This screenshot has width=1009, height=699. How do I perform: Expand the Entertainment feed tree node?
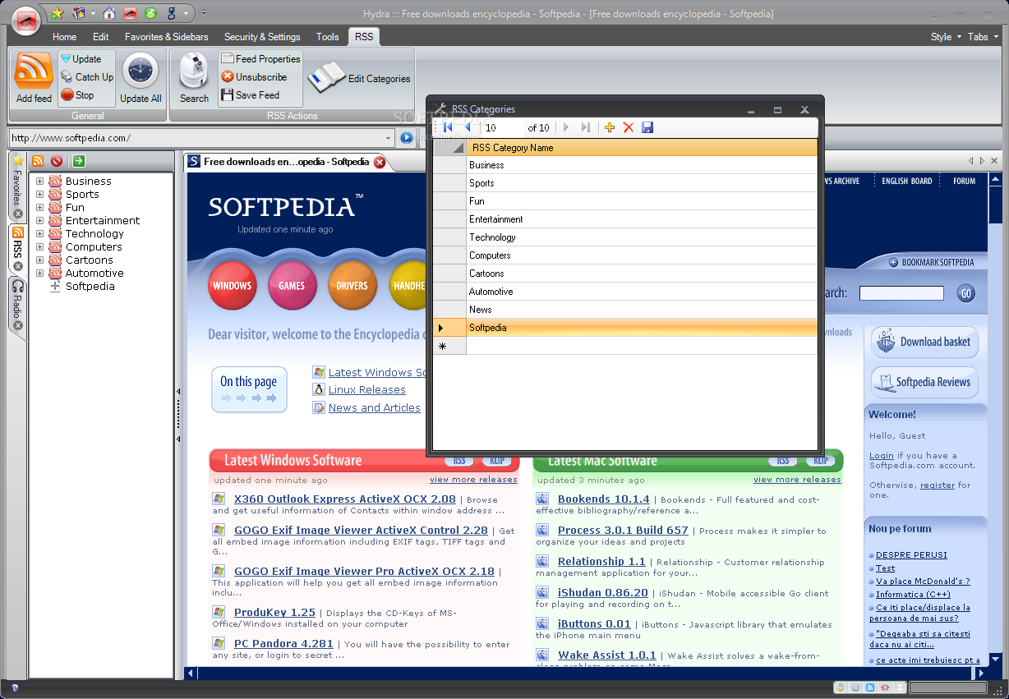tap(39, 221)
